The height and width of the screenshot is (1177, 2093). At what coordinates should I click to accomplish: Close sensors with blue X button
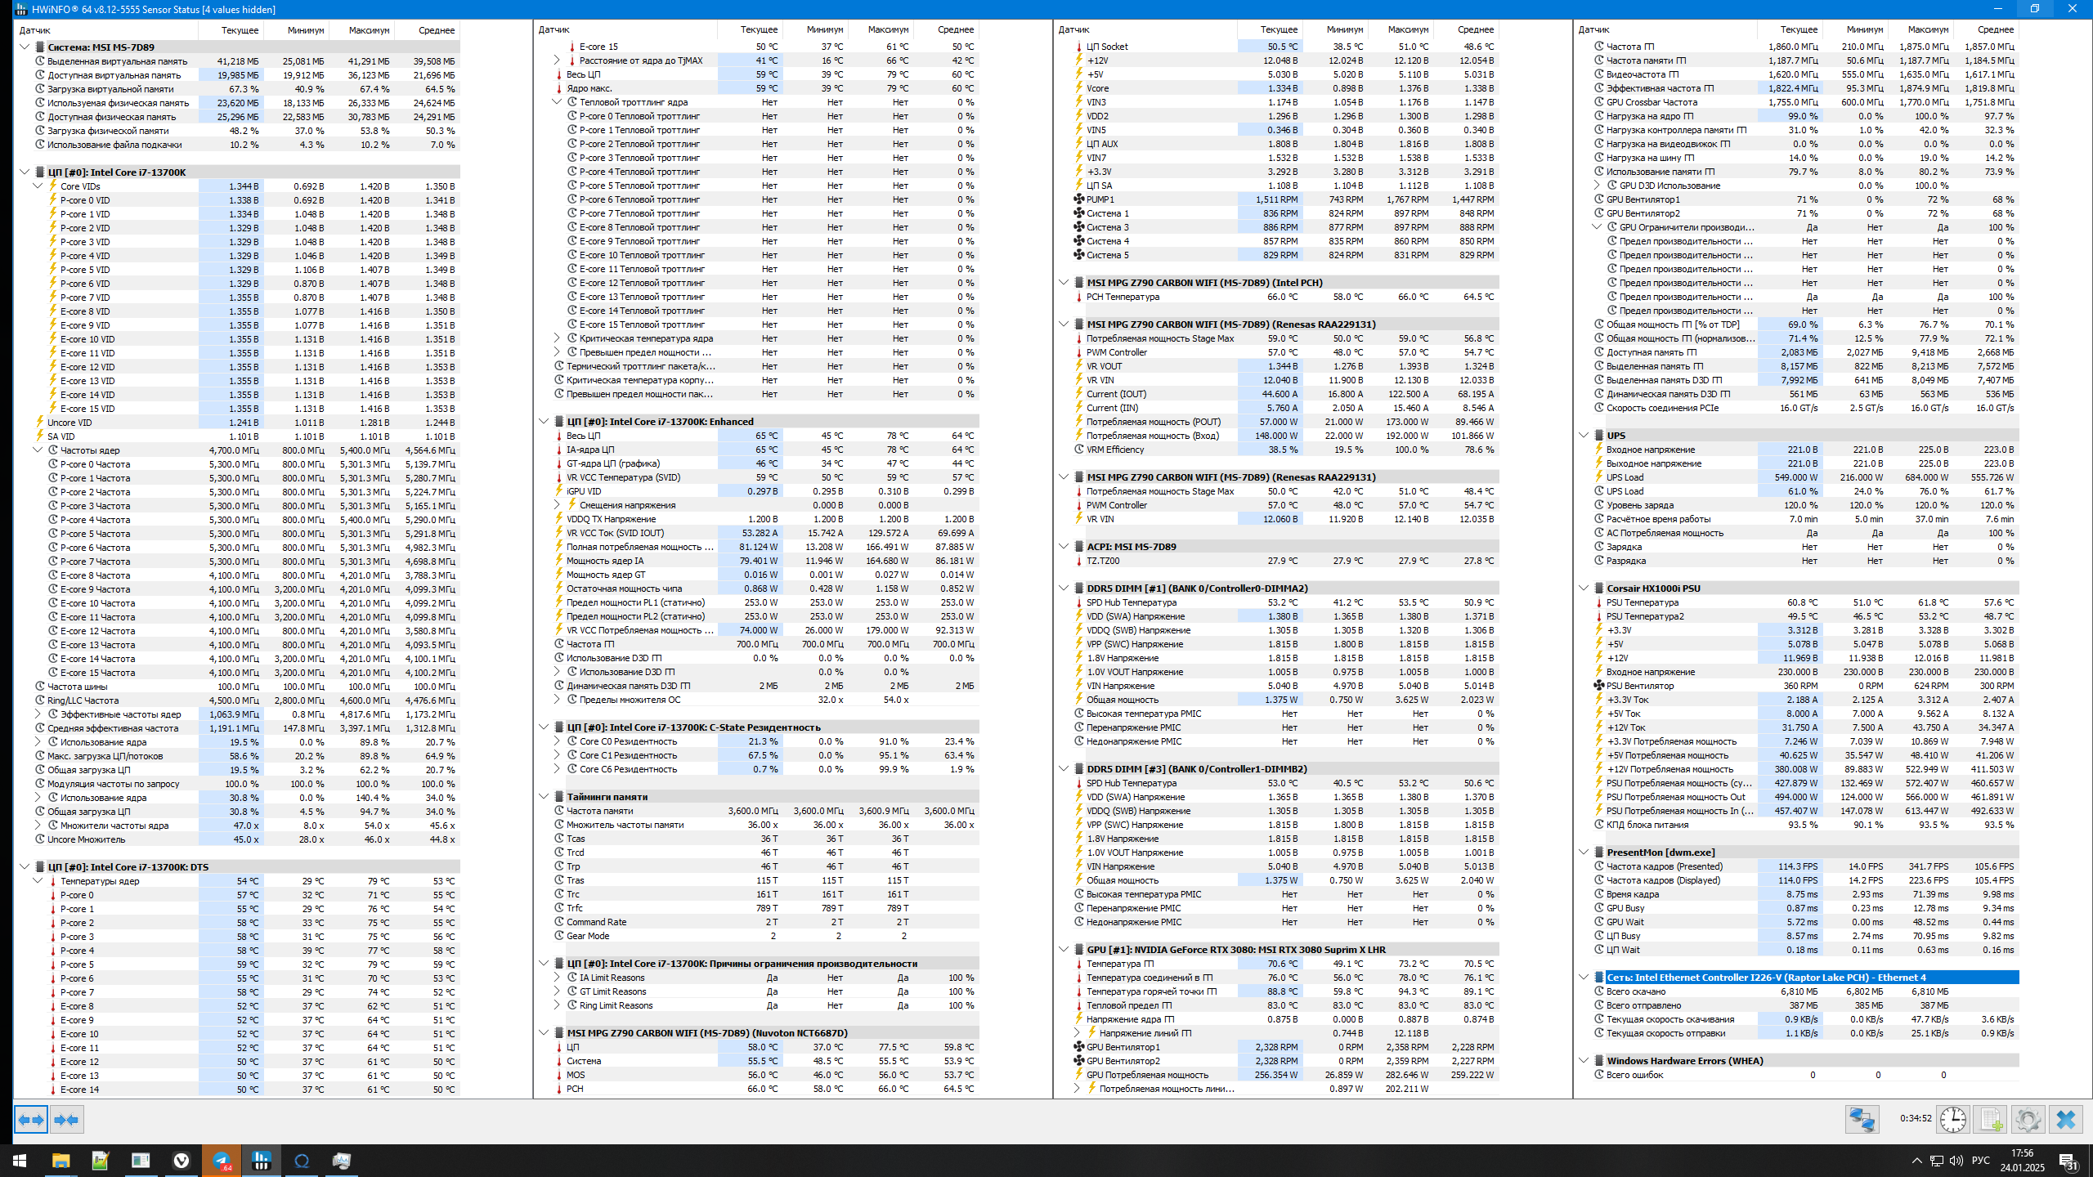click(2065, 1119)
